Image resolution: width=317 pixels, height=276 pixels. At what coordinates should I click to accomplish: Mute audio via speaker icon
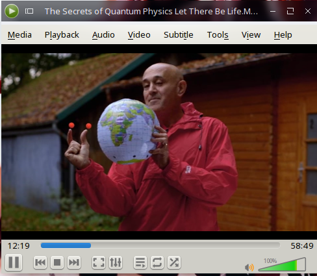249,268
